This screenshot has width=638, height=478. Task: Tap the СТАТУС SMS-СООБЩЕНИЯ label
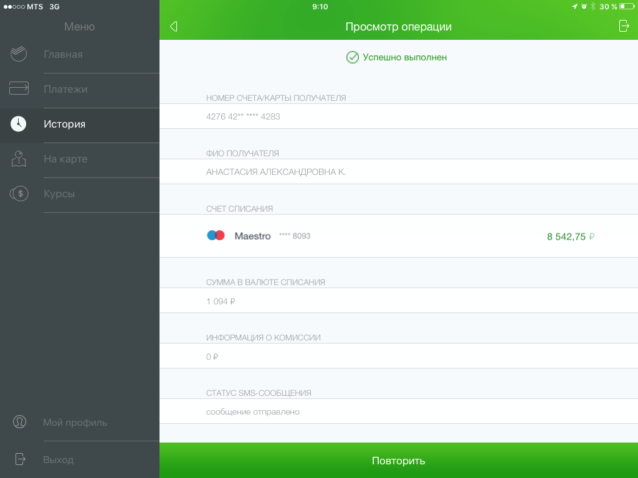tap(259, 393)
